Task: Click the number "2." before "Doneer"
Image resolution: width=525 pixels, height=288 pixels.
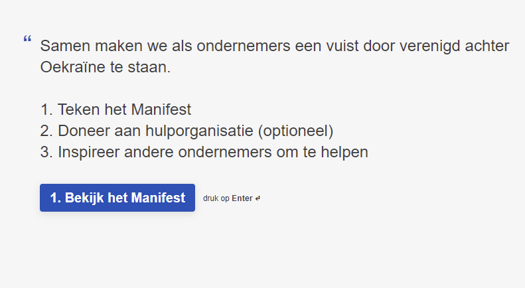Action: [x=46, y=131]
